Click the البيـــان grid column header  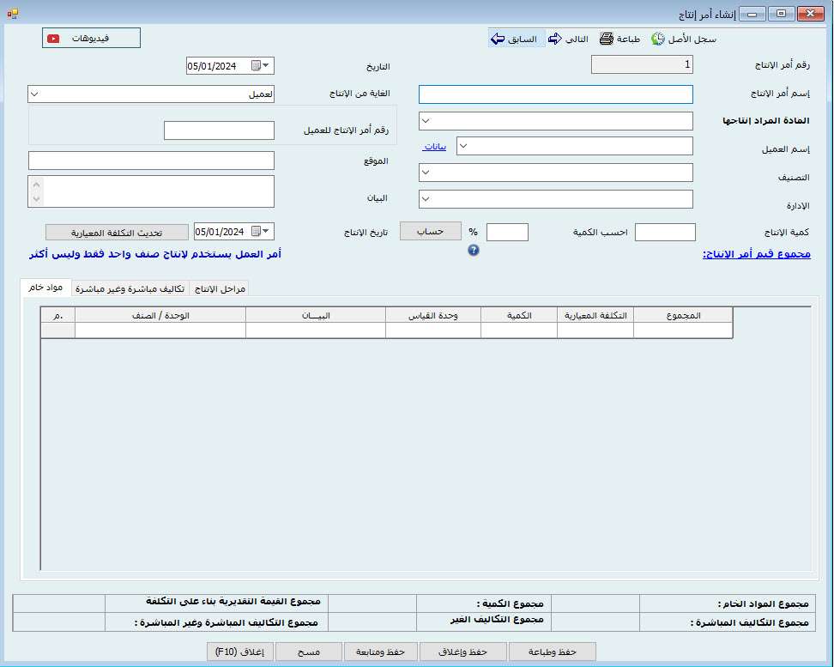pyautogui.click(x=316, y=315)
